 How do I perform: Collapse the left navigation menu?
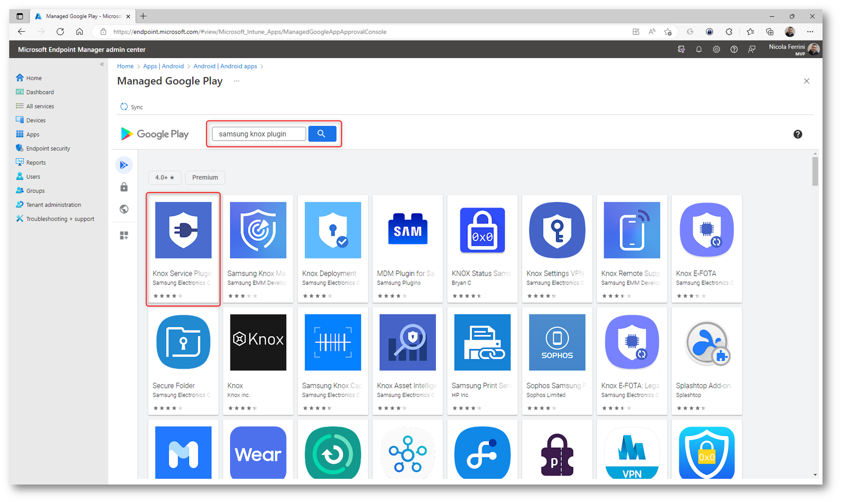click(102, 64)
